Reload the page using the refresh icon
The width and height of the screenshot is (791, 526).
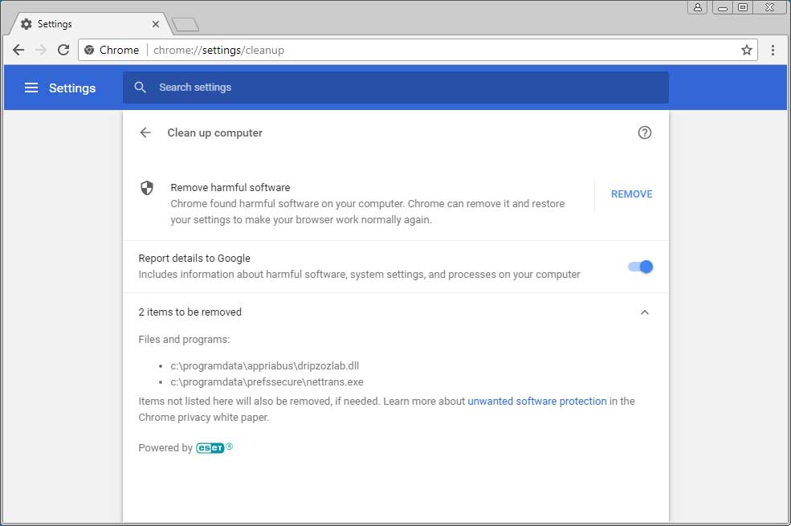coord(63,50)
